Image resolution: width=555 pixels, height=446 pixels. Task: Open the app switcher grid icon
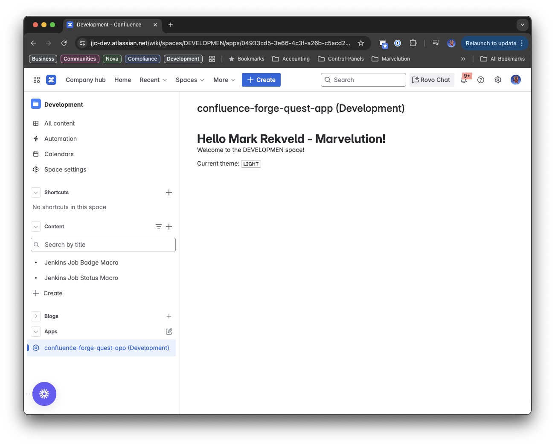pos(37,80)
